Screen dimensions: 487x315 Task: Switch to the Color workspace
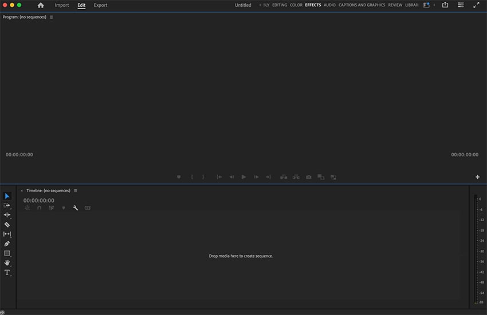coord(296,5)
